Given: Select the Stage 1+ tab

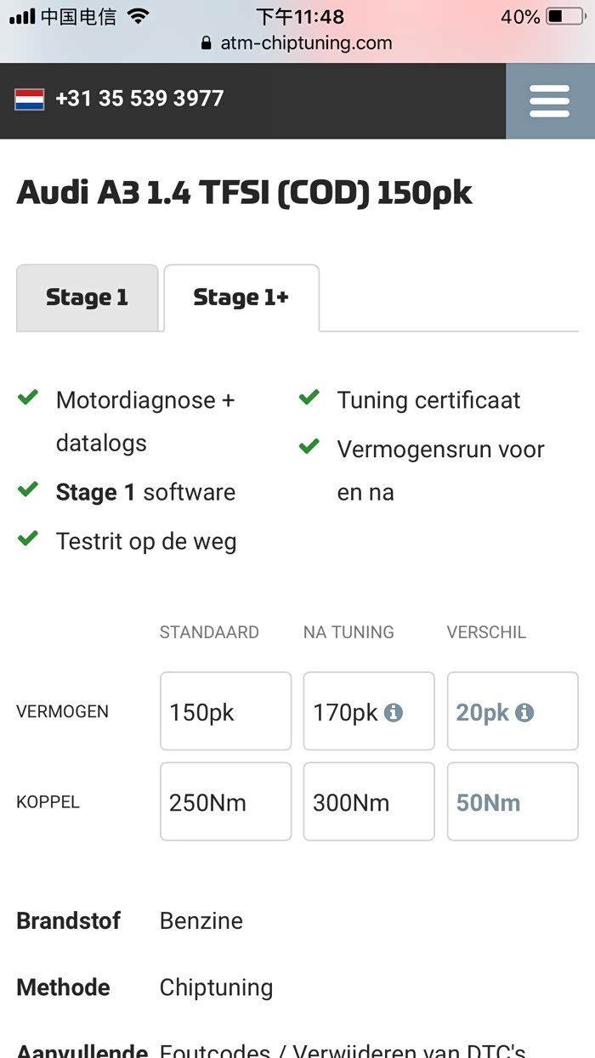Looking at the screenshot, I should coord(241,297).
